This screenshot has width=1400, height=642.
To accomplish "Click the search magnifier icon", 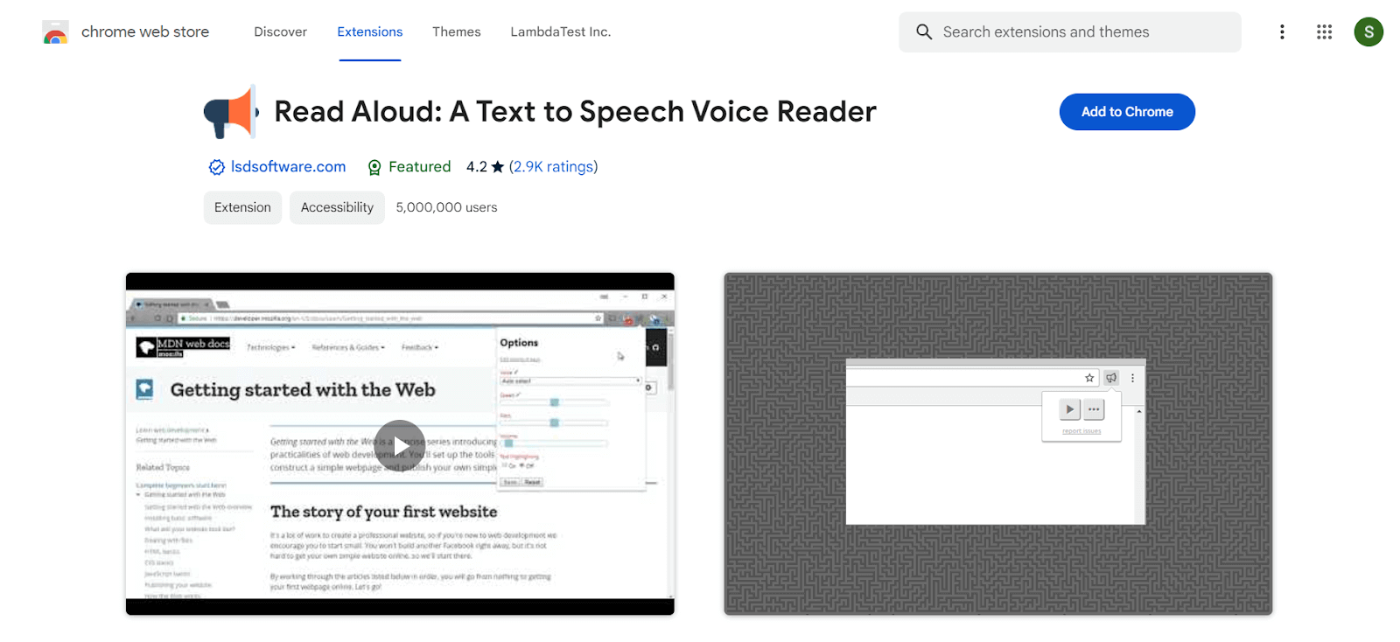I will (x=924, y=31).
